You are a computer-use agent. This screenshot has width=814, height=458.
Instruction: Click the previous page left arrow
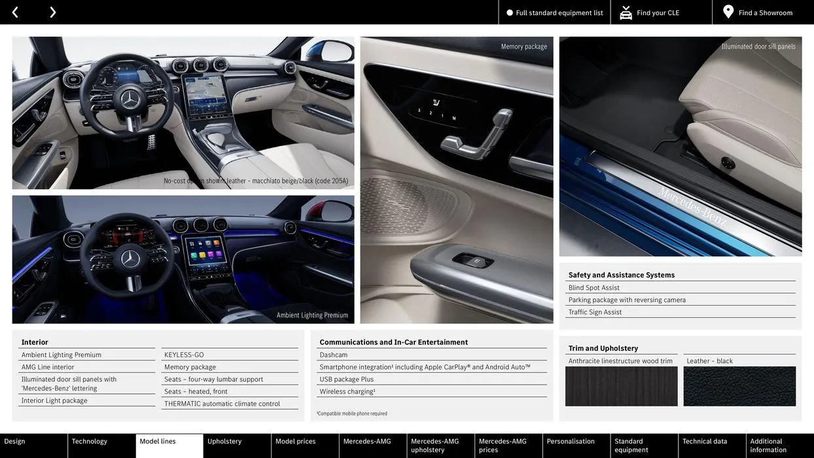[x=15, y=12]
